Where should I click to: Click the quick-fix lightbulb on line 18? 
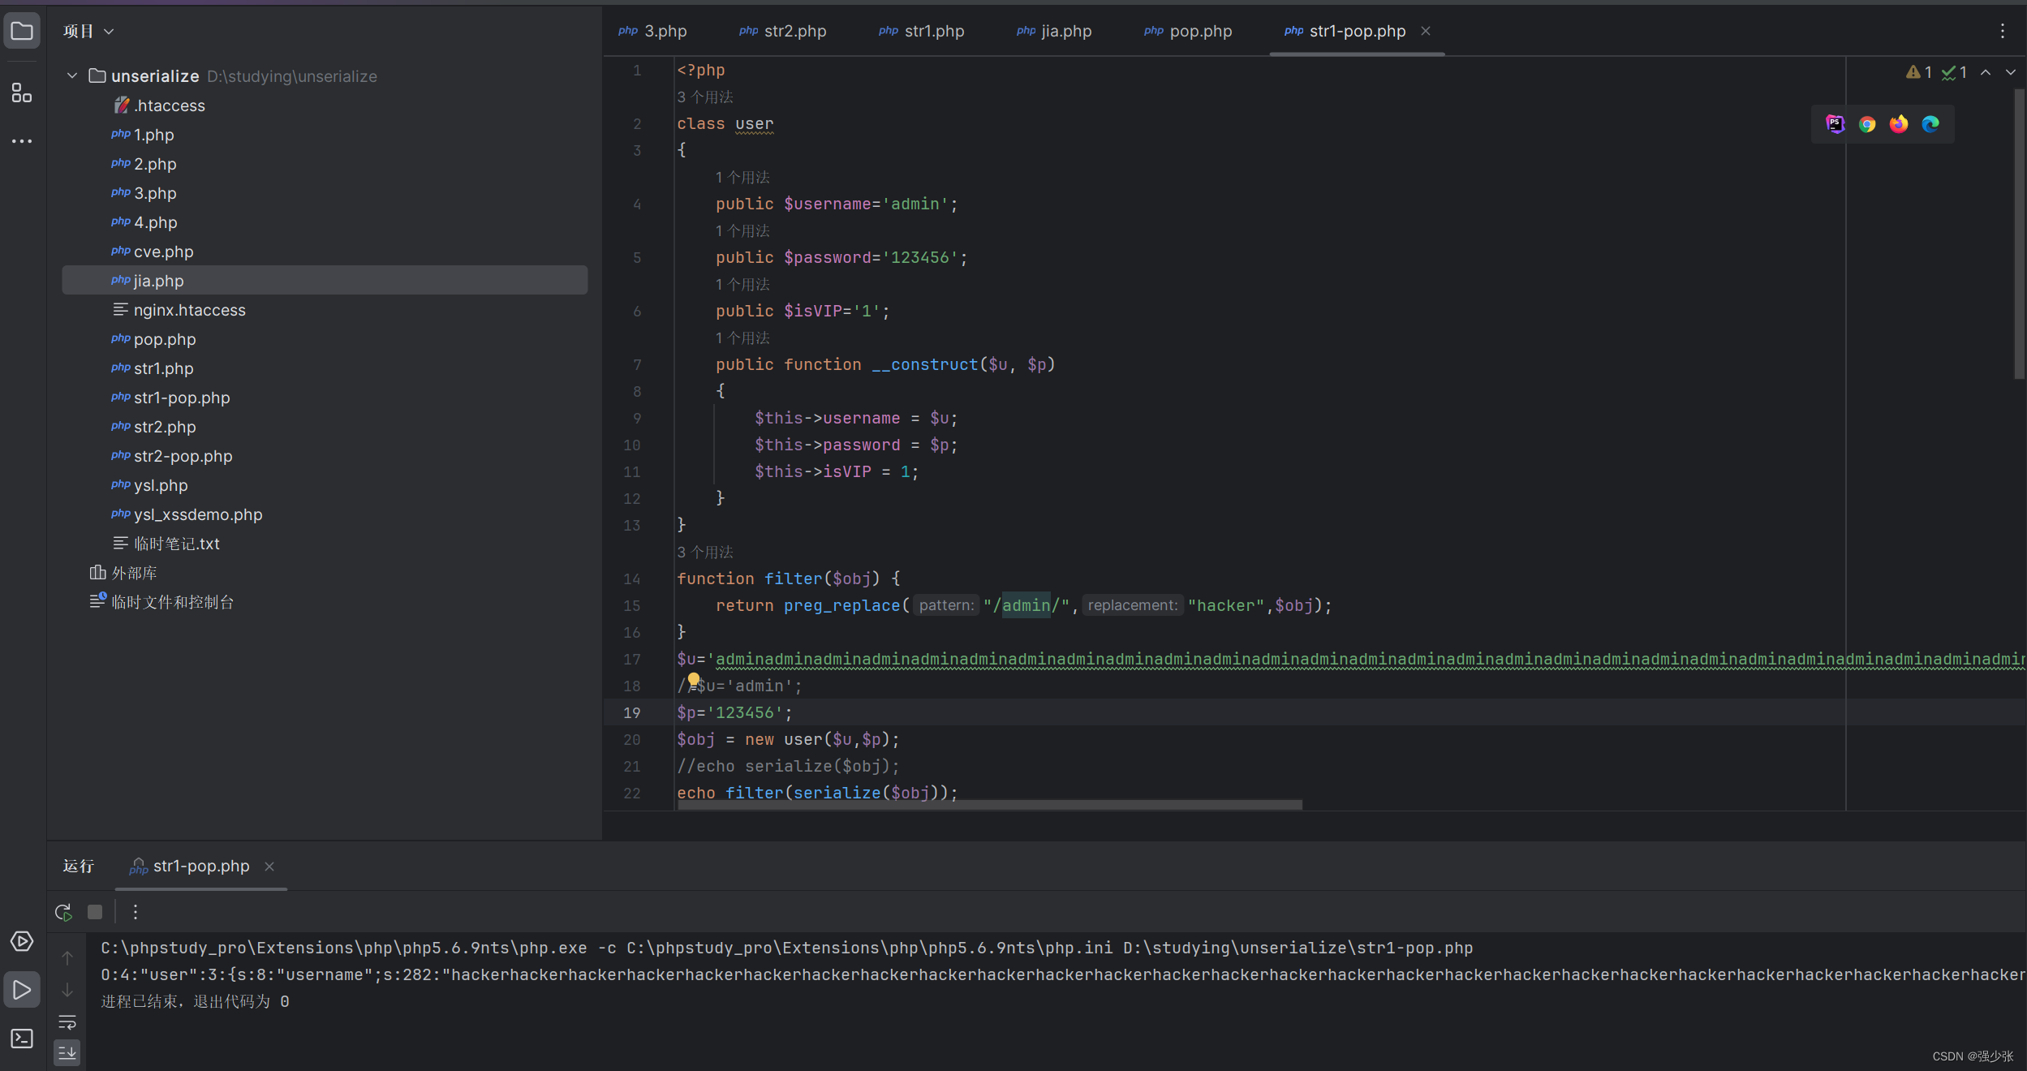coord(694,679)
